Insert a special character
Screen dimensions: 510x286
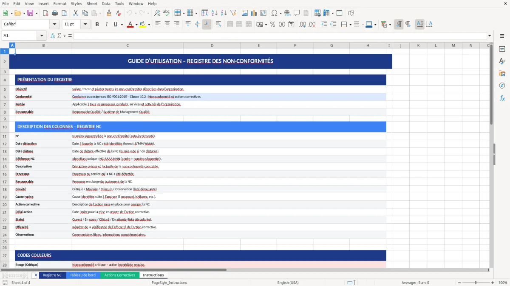pyautogui.click(x=275, y=13)
